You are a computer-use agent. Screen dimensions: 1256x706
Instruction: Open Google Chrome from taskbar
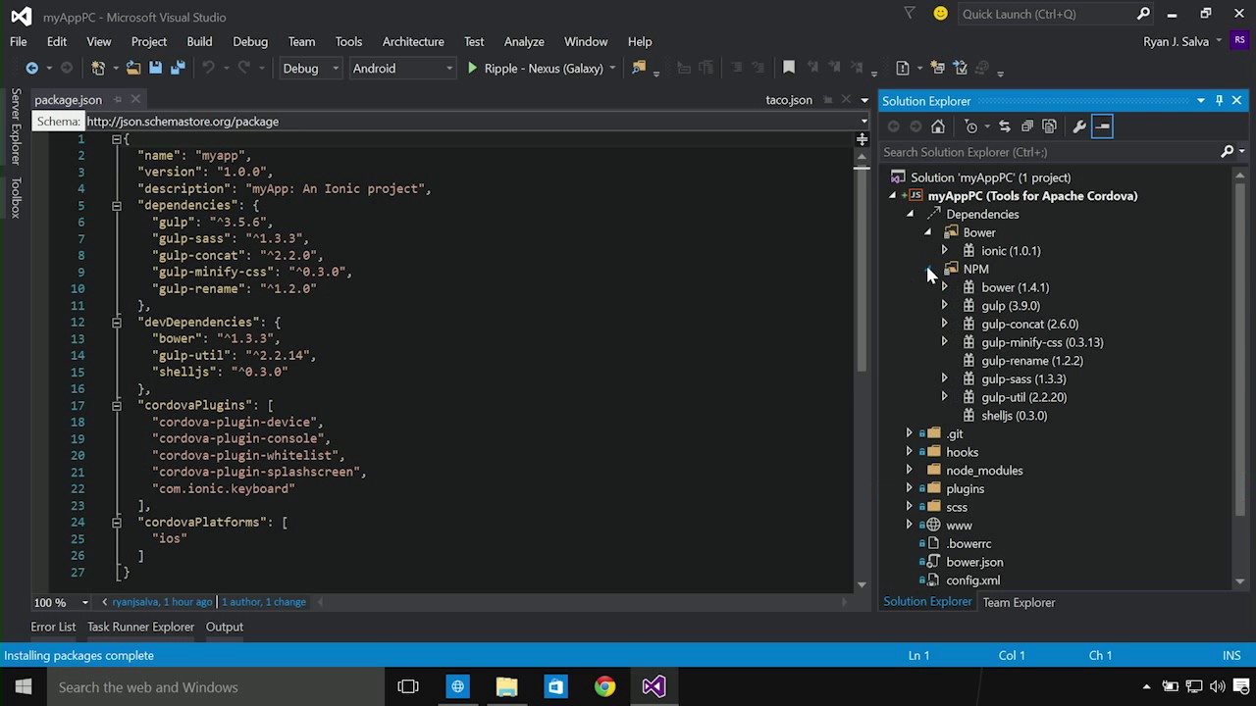click(604, 686)
